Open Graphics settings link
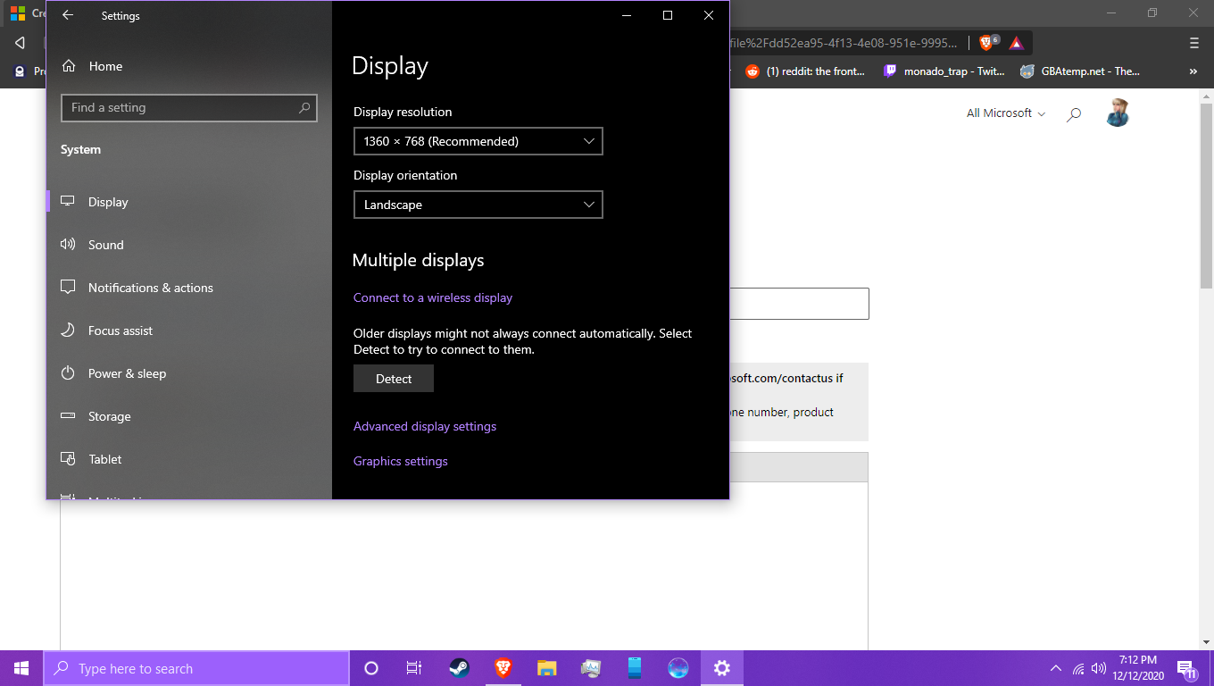This screenshot has width=1214, height=686. click(401, 461)
